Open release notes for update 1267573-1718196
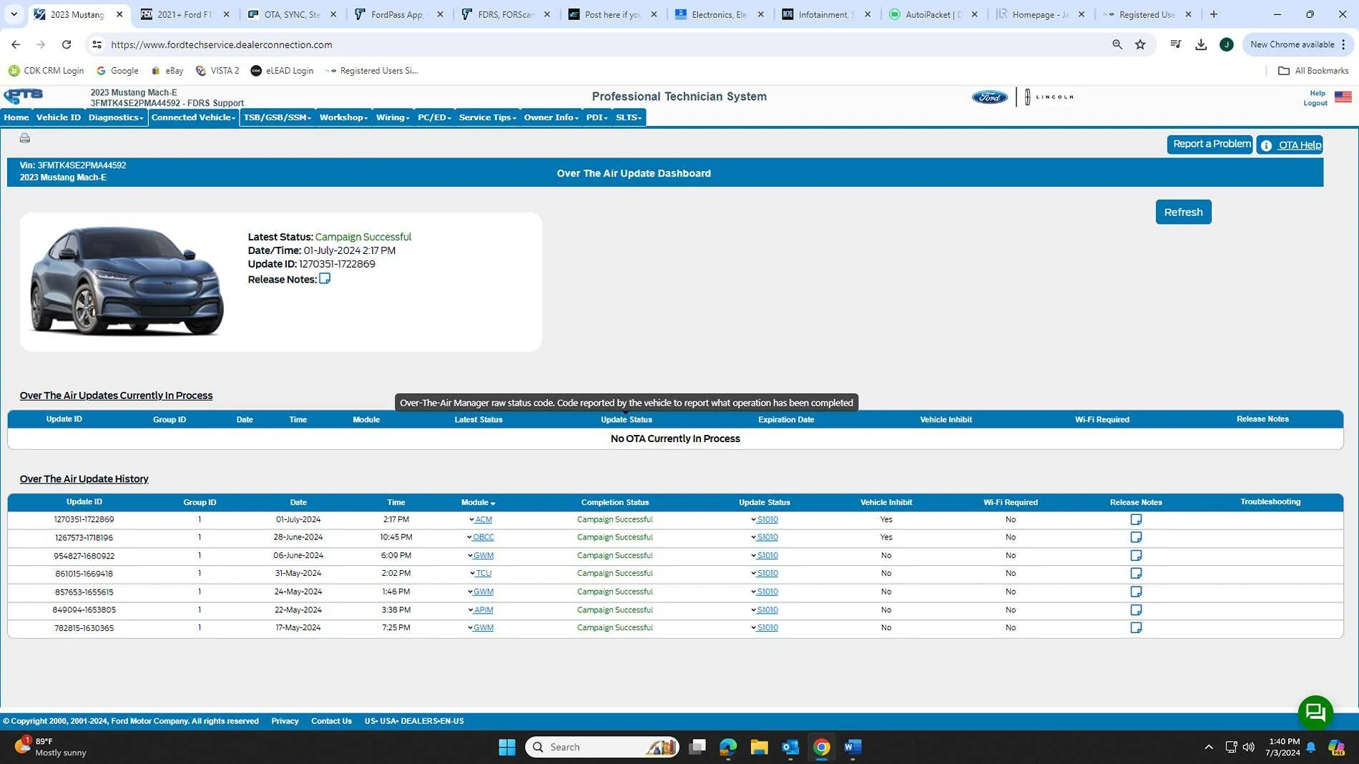The width and height of the screenshot is (1359, 764). [x=1136, y=537]
